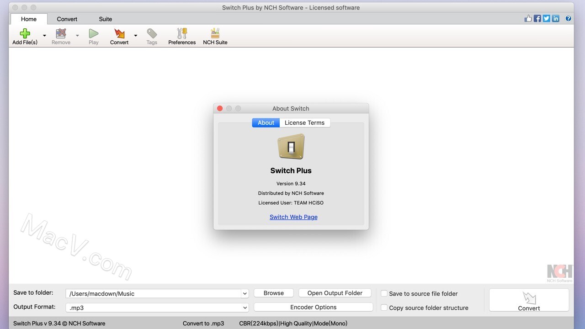Image resolution: width=585 pixels, height=329 pixels.
Task: Click status bar text "Convert to .mp3"
Action: tap(203, 324)
